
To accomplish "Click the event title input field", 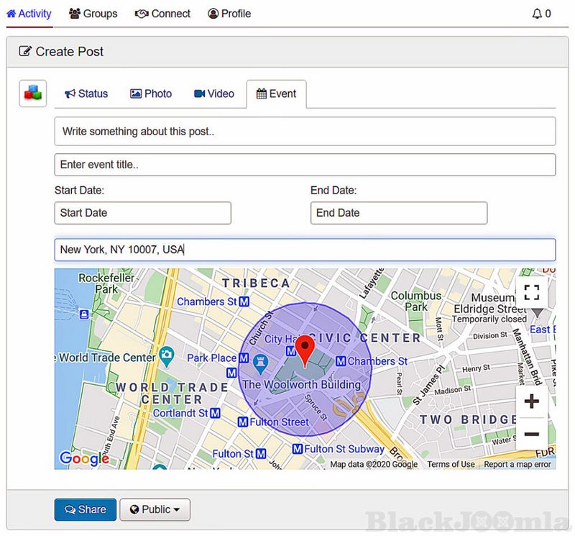I will (x=305, y=165).
